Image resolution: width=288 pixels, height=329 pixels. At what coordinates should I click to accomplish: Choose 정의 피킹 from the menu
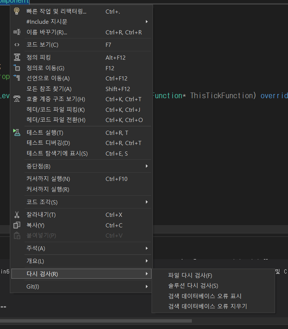81,57
